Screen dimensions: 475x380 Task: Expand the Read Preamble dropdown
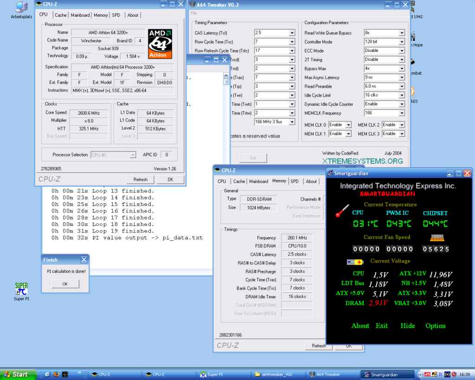(x=402, y=86)
